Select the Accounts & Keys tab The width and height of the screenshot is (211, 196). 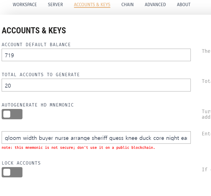[92, 5]
